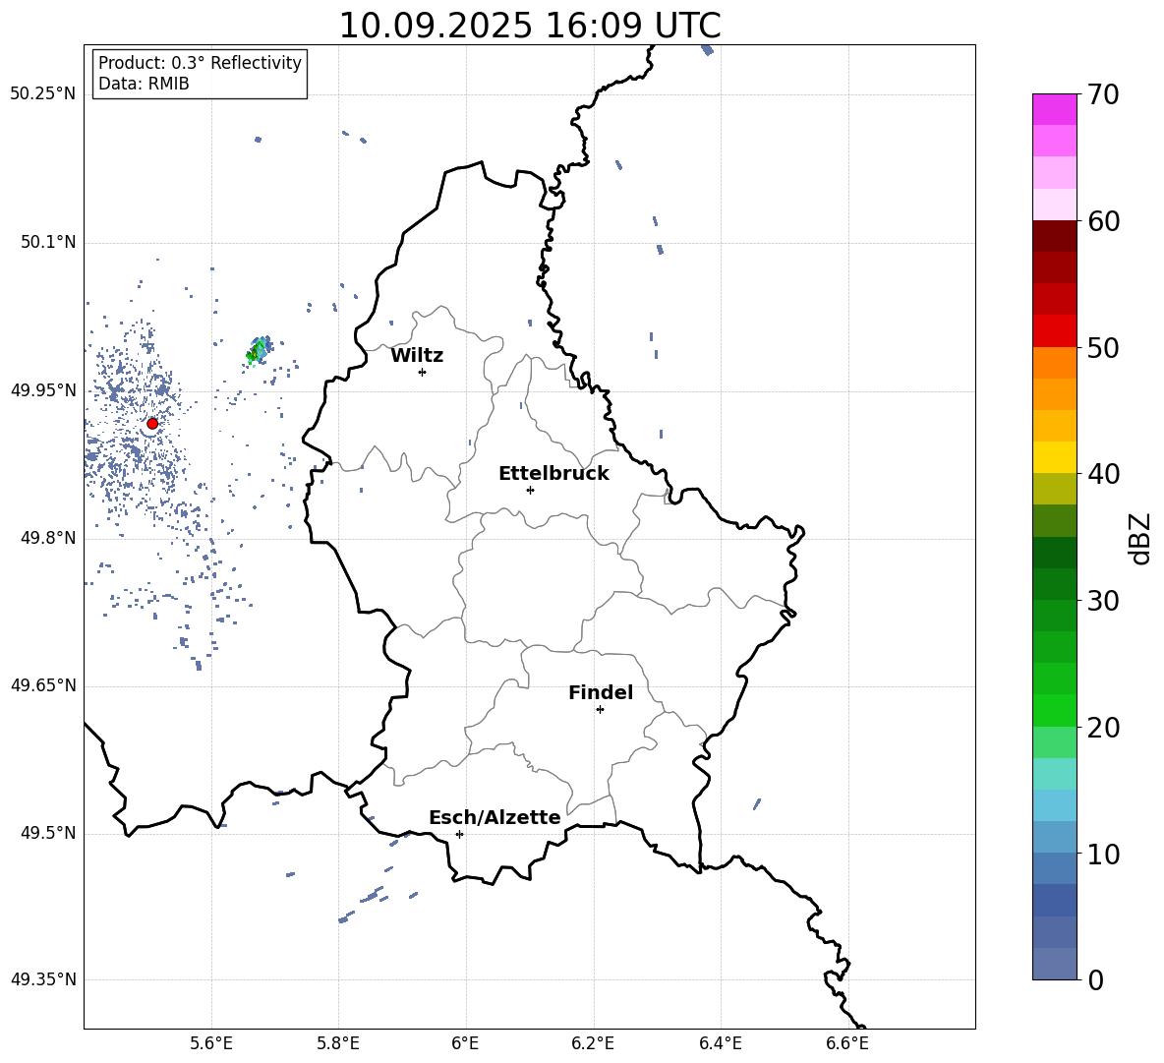Click the 60 value on colorbar
This screenshot has width=1164, height=1063.
click(1103, 221)
